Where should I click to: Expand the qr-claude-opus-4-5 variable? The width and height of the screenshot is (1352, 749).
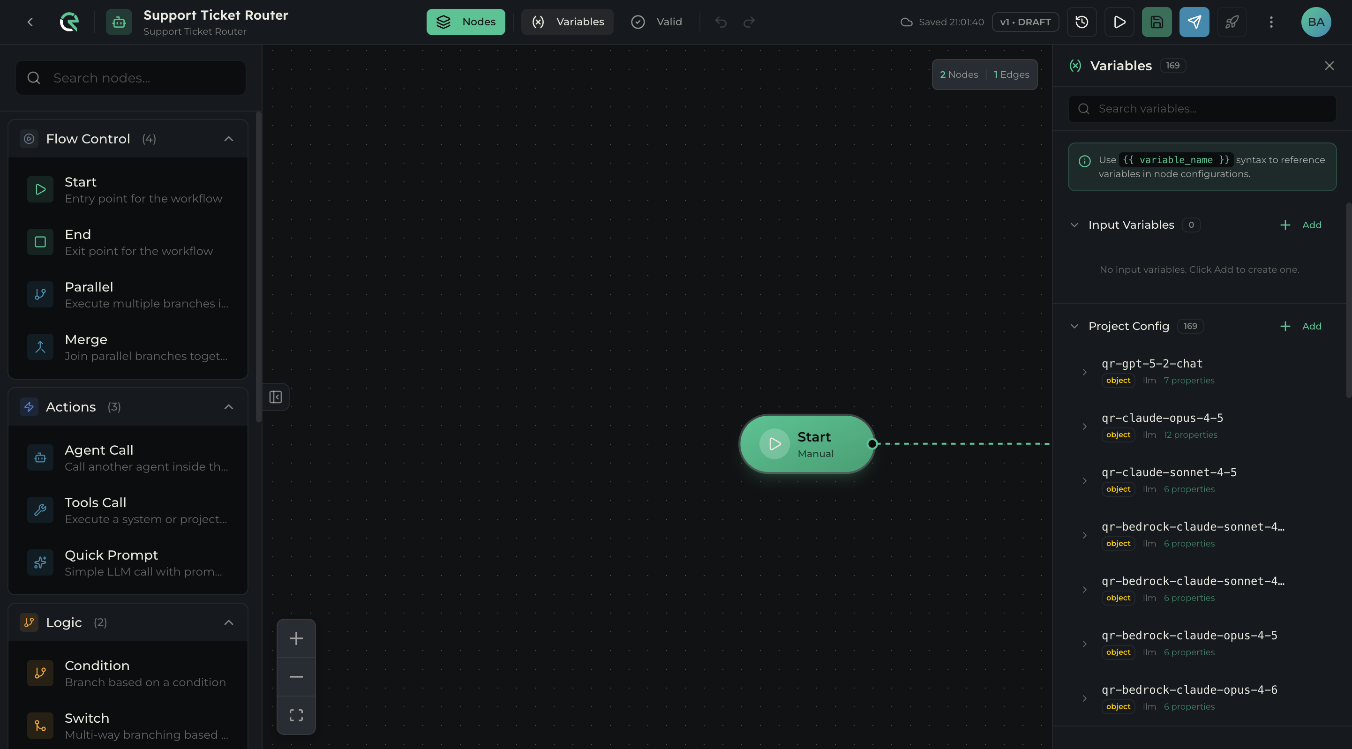coord(1084,426)
